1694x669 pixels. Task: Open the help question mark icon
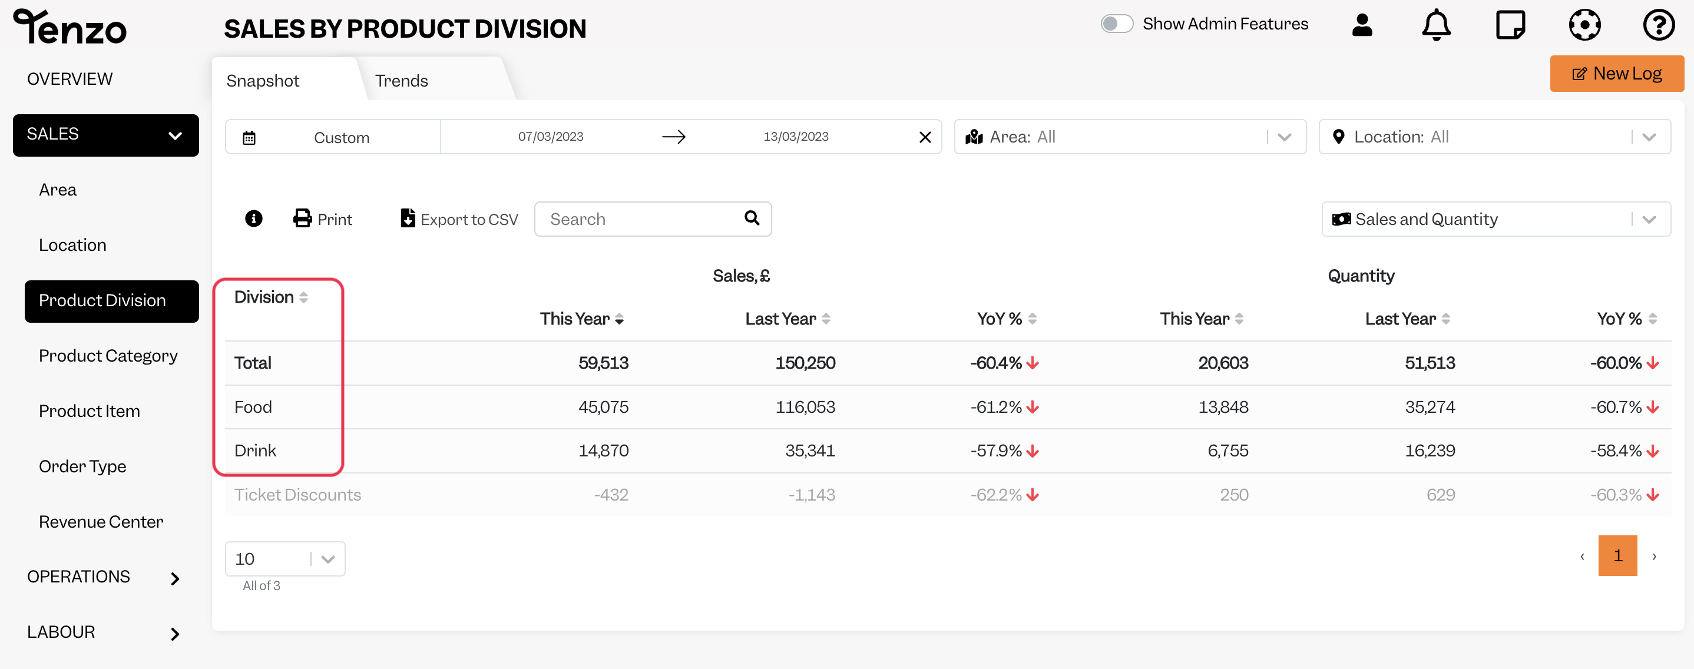1659,25
